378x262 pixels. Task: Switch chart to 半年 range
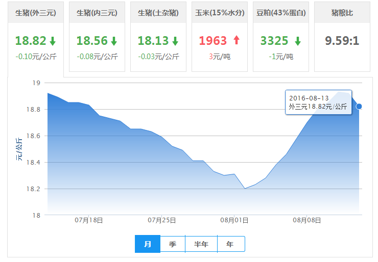pos(201,244)
